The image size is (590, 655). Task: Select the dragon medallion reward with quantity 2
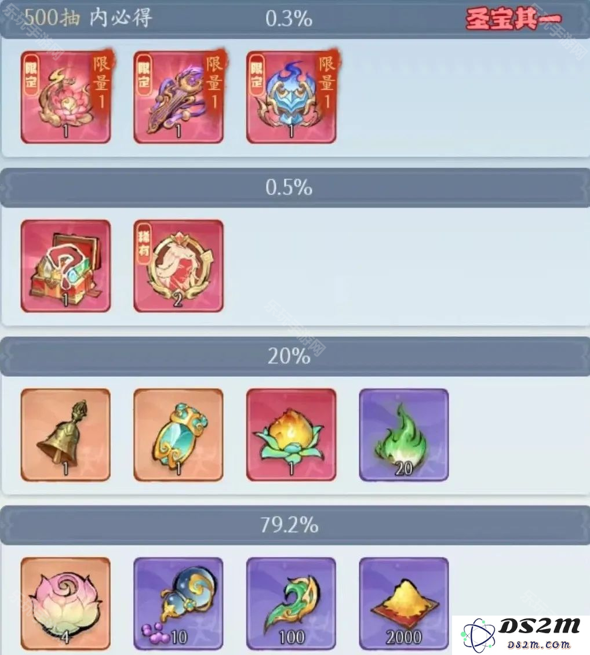tap(179, 266)
